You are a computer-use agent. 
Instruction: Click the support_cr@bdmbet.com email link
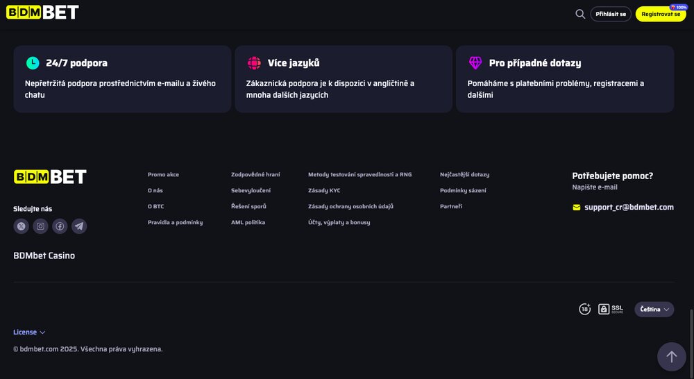(629, 207)
